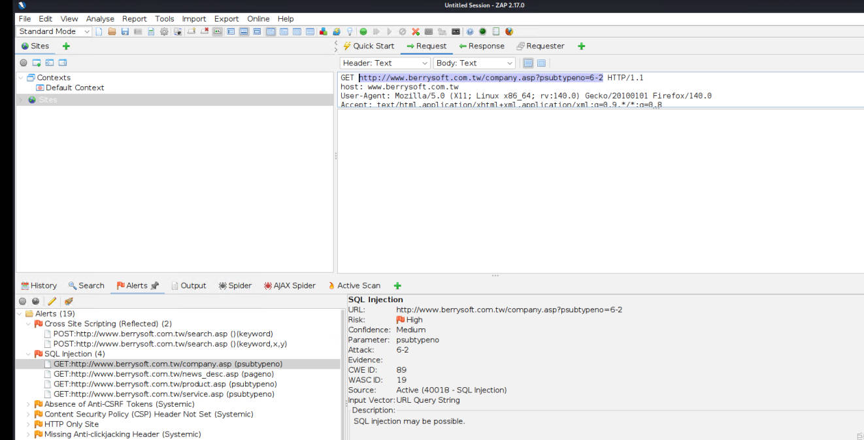Expand Content Security Policy Header Not Set
This screenshot has width=864, height=440.
point(29,415)
